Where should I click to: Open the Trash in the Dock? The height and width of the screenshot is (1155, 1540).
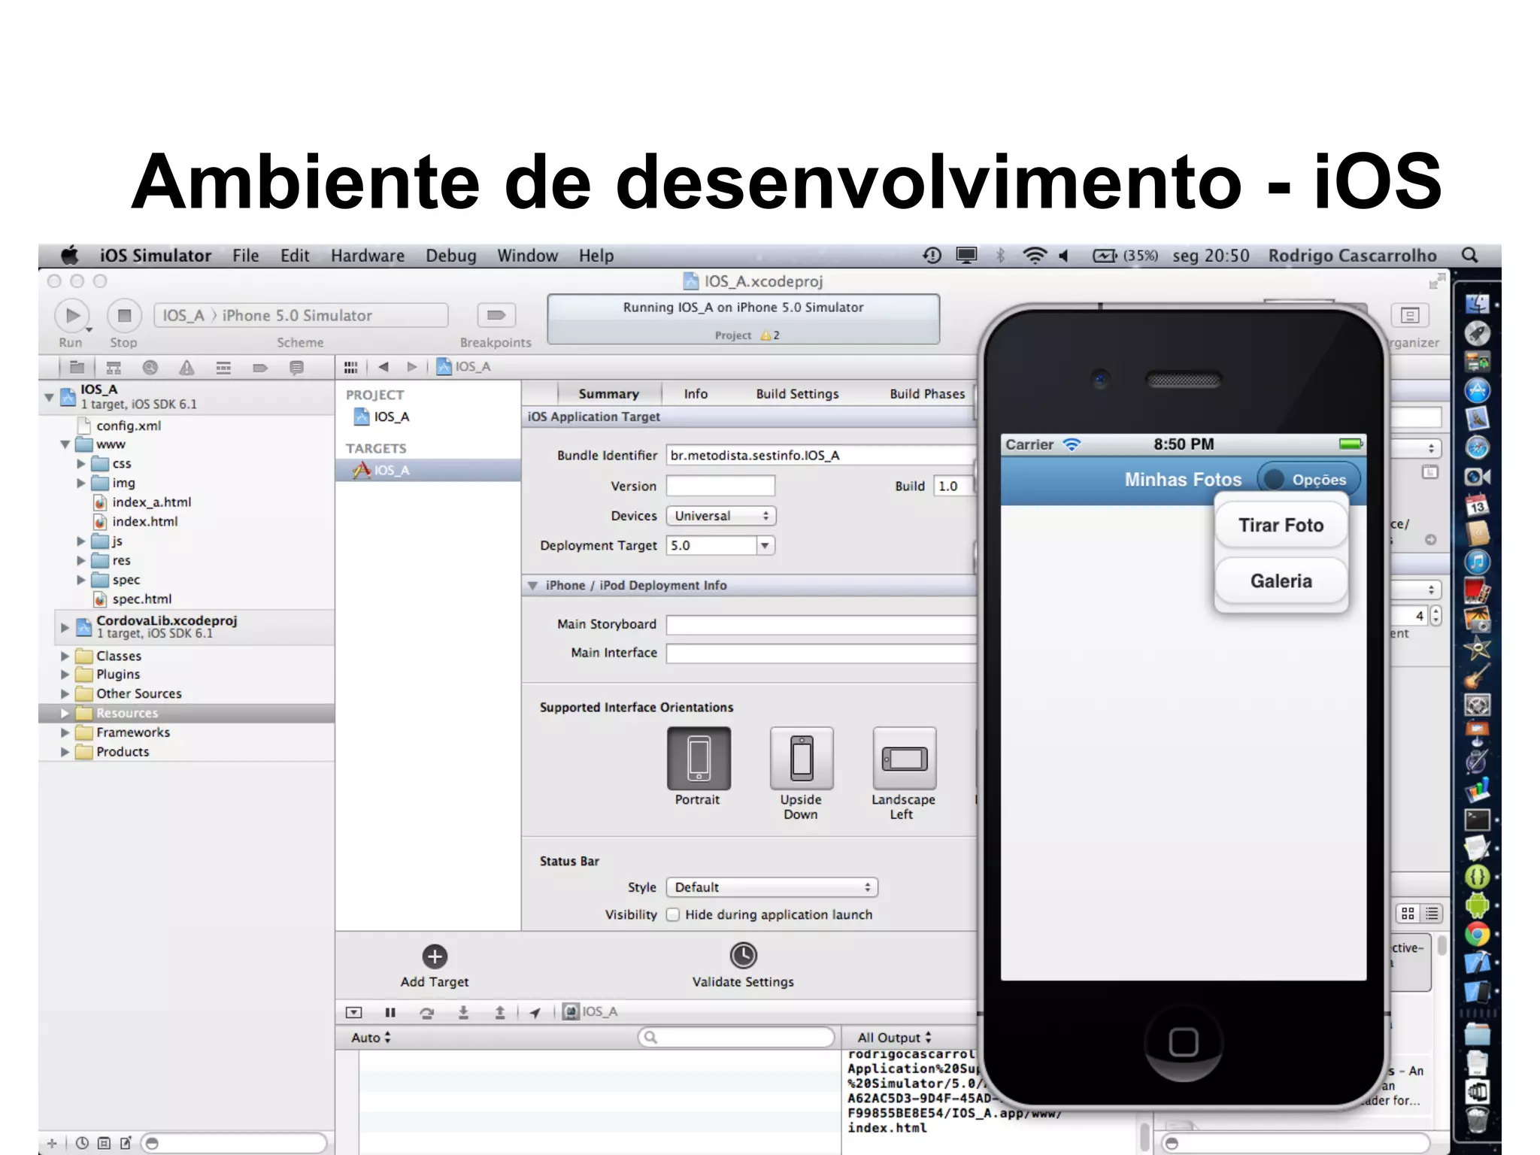click(x=1477, y=1120)
